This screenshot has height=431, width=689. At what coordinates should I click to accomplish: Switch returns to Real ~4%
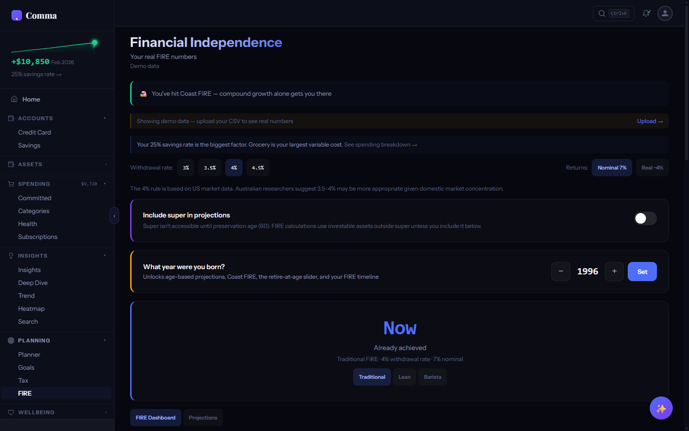click(x=652, y=168)
